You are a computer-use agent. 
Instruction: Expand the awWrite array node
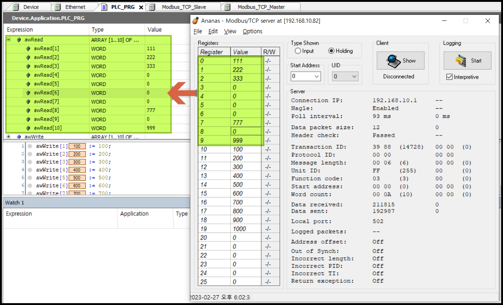(x=8, y=137)
